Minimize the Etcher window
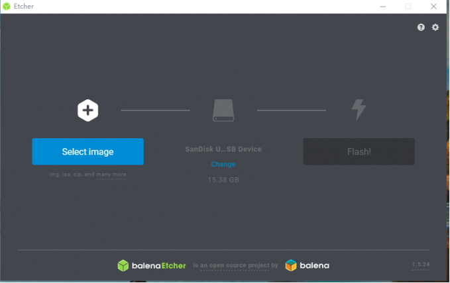This screenshot has width=450, height=283. click(383, 7)
